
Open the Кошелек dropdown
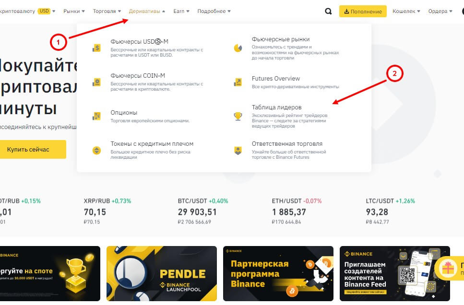tap(406, 11)
